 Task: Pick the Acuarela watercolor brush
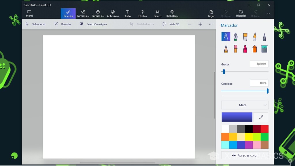click(x=255, y=37)
